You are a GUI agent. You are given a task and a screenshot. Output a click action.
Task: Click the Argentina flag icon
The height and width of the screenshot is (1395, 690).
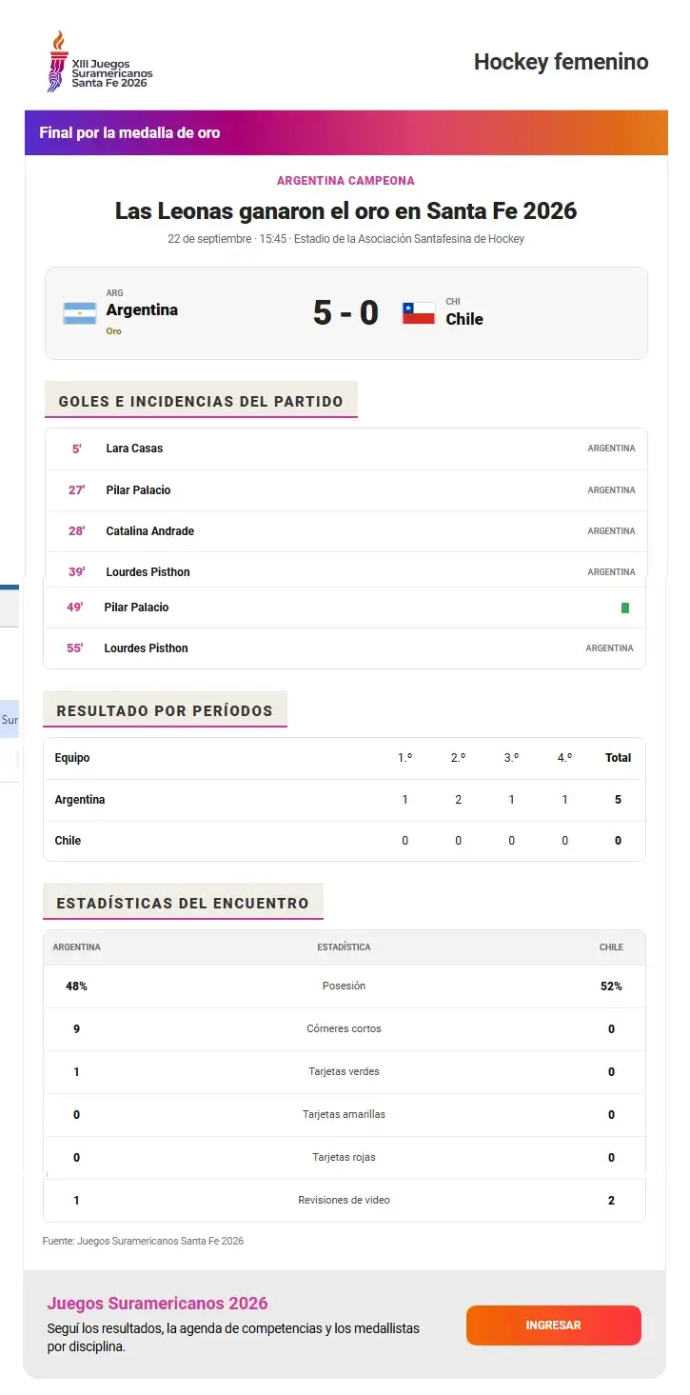(80, 312)
